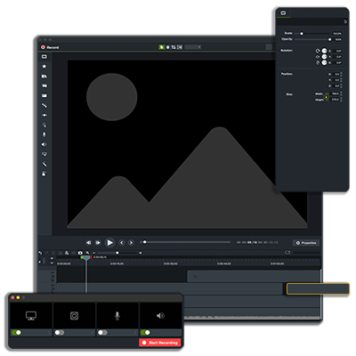Select the system audio source in the recorder

[x=160, y=316]
